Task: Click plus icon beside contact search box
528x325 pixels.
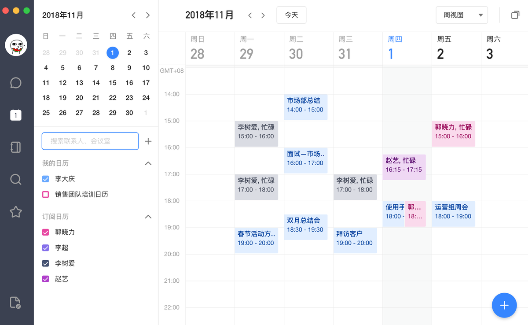Action: (148, 141)
